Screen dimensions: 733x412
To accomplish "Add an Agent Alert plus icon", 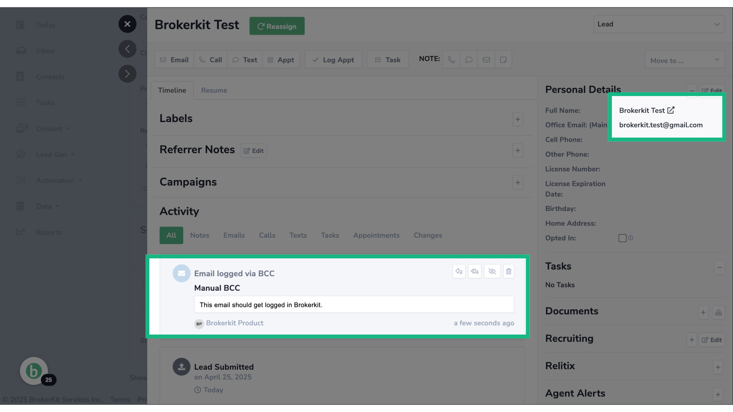I will (x=718, y=394).
